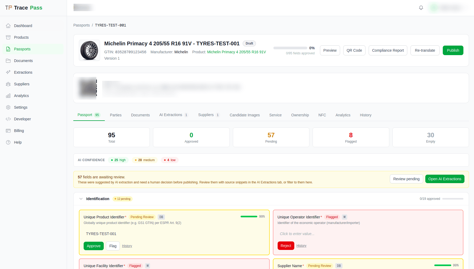Reject the Unique Operator Identifier field

(286, 246)
